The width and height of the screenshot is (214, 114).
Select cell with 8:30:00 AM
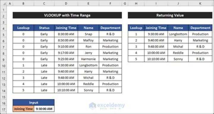[66, 34]
